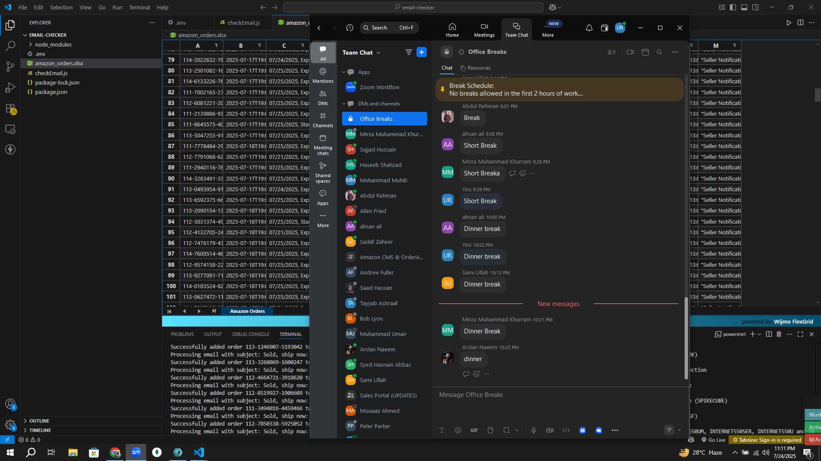The width and height of the screenshot is (821, 461).
Task: Open Zoom Workflow app chat
Action: 384,87
